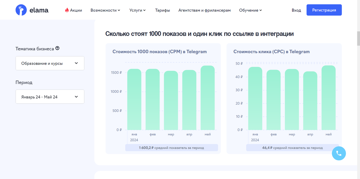Click the янв bar in CPM chart
Screen dimensions: 360x179
coord(134,99)
